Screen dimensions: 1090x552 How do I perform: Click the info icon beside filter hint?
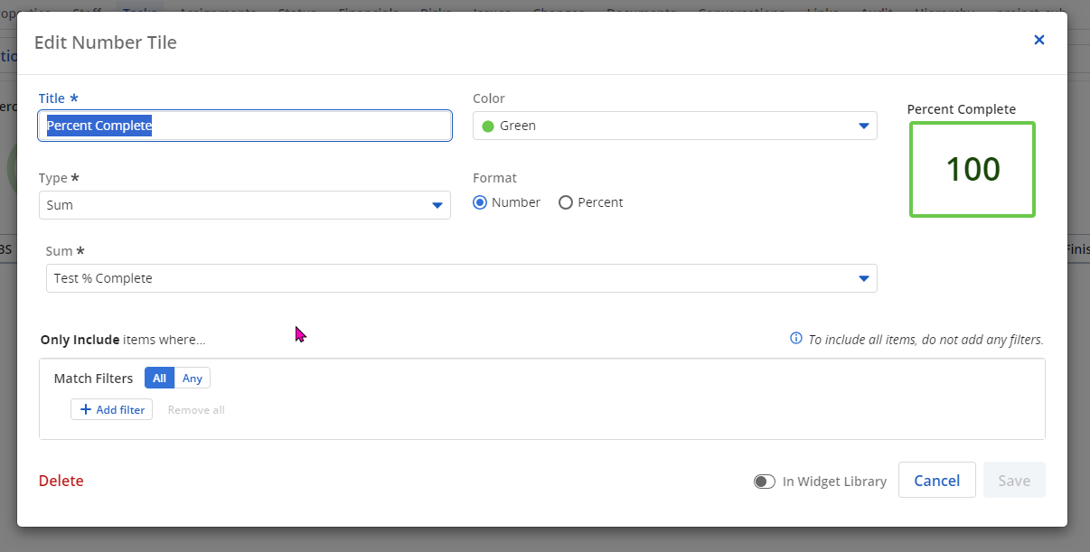(796, 339)
